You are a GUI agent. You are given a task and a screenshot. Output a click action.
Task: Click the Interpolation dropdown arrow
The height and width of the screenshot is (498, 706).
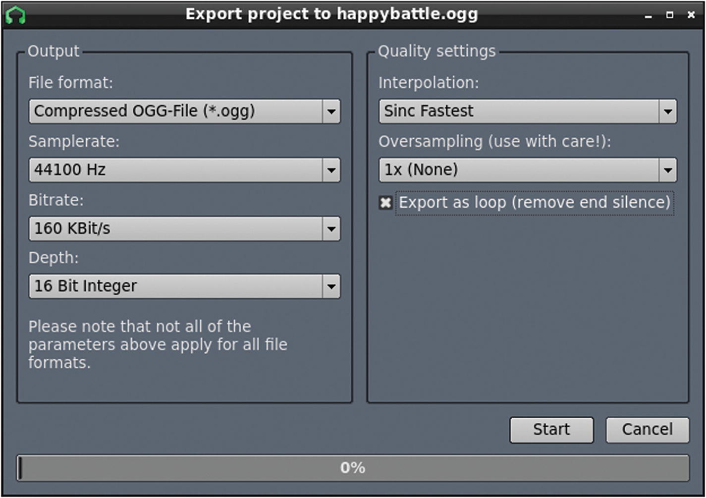(x=667, y=111)
